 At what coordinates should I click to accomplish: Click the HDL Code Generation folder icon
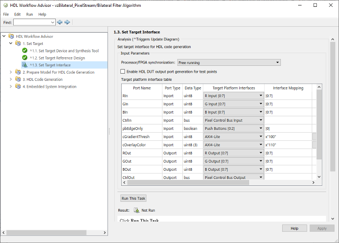[18, 79]
